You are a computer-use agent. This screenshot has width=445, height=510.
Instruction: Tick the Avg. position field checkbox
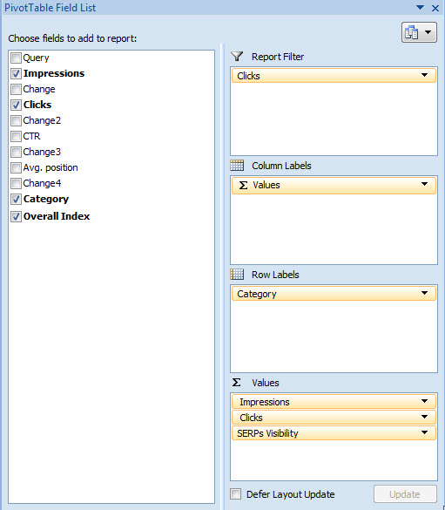(x=16, y=168)
